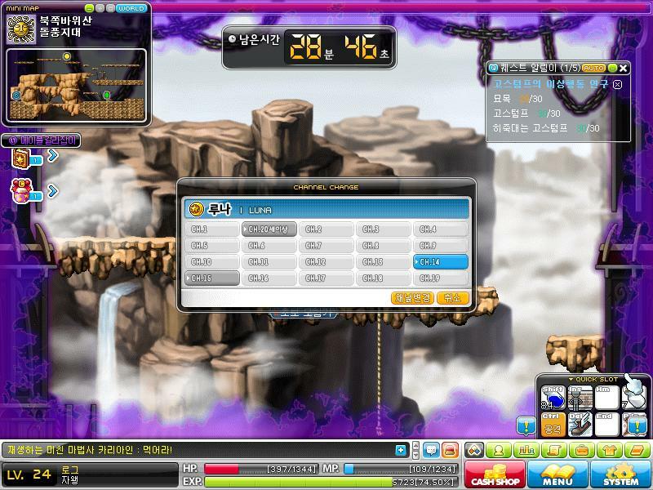
Task: Click the blue ring portal on minimap
Action: point(16,96)
